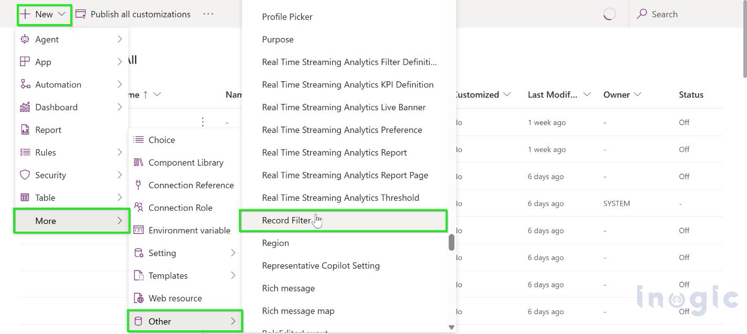Image resolution: width=747 pixels, height=334 pixels.
Task: Click the Web resource globe icon
Action: [139, 298]
